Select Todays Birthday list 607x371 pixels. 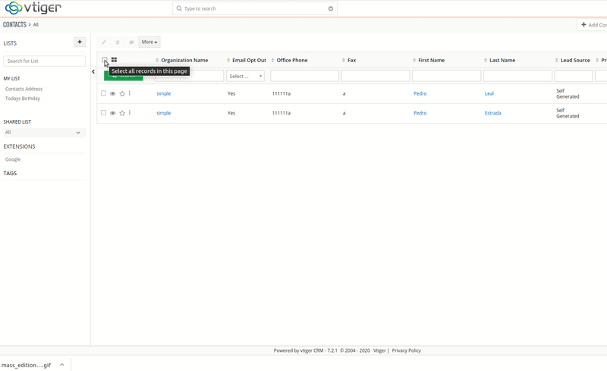(x=23, y=99)
